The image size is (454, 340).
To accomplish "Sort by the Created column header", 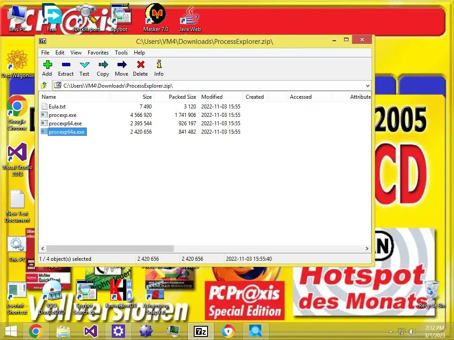I will pos(265,97).
